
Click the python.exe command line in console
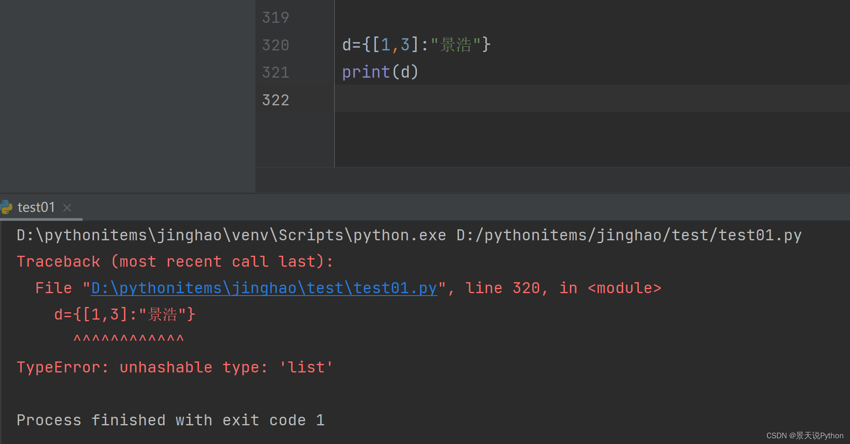409,235
